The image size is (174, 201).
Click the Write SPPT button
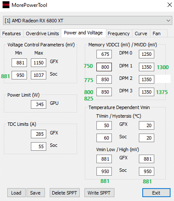tap(99, 193)
